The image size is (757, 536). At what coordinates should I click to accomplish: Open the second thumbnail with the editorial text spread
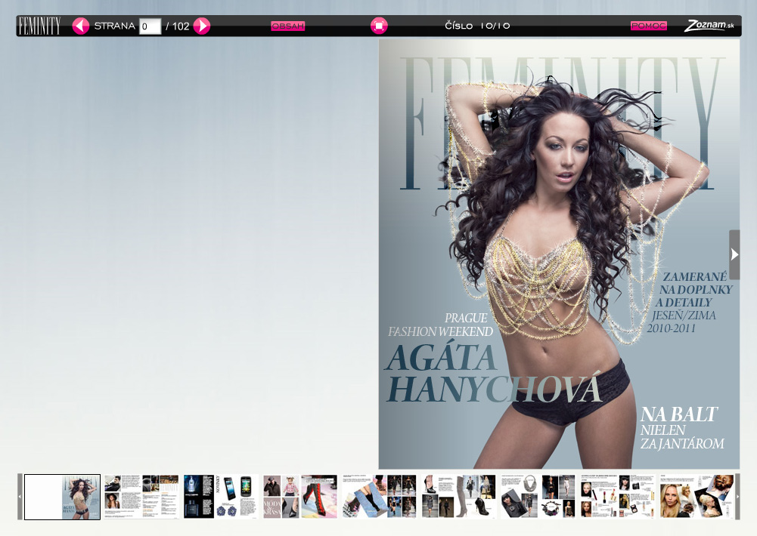pos(141,497)
